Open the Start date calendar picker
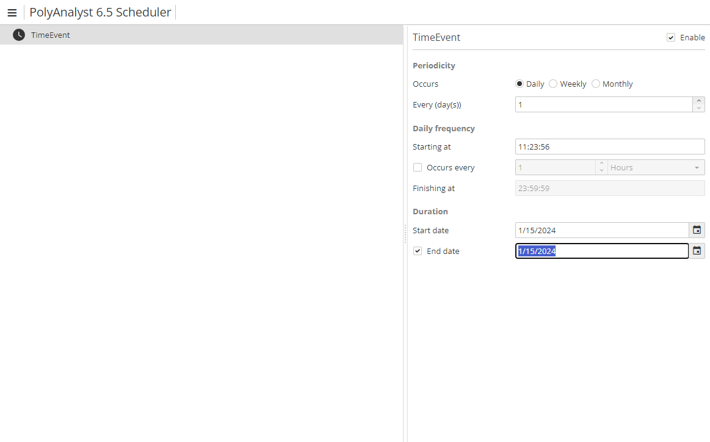Image resolution: width=710 pixels, height=442 pixels. (x=697, y=230)
